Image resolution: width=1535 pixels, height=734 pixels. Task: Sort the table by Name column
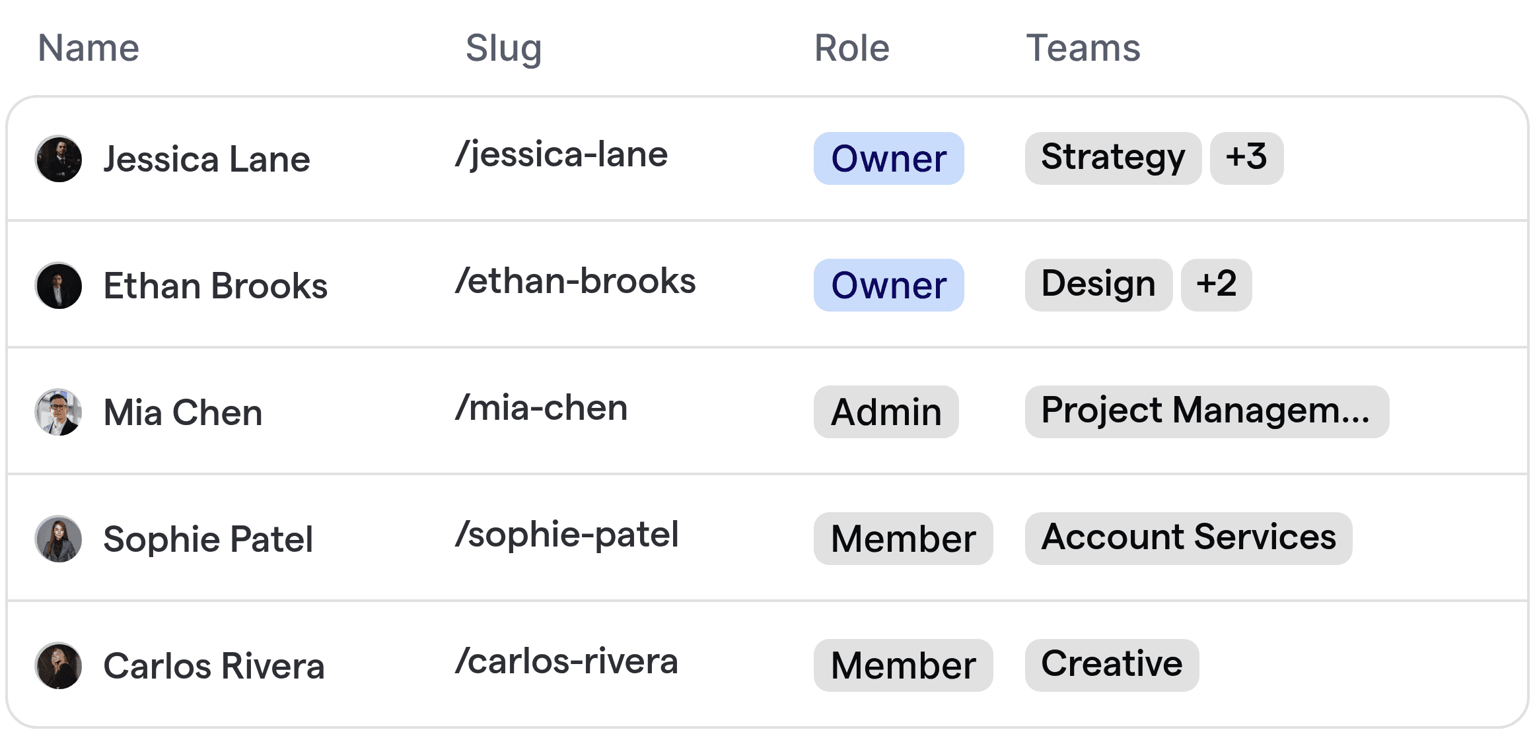point(88,48)
